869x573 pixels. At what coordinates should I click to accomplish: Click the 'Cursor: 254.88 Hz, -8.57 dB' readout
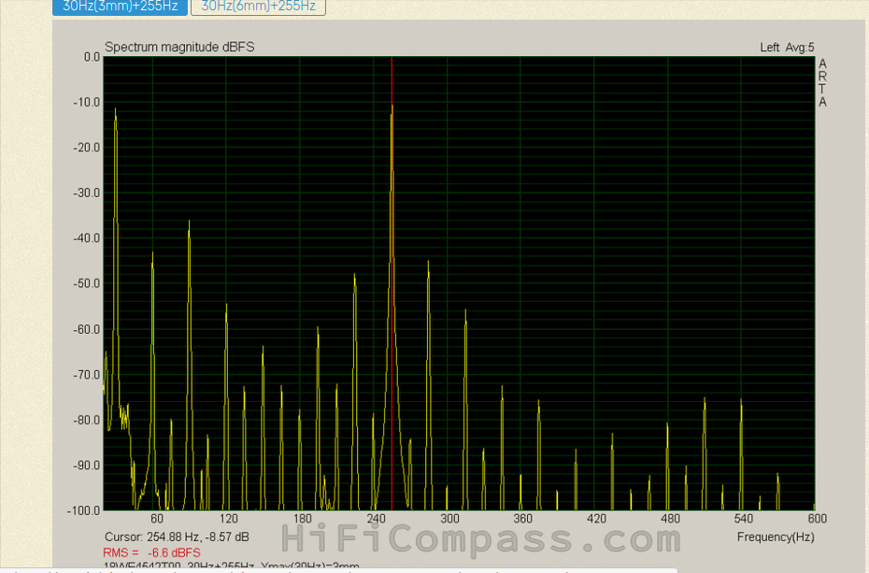click(177, 537)
